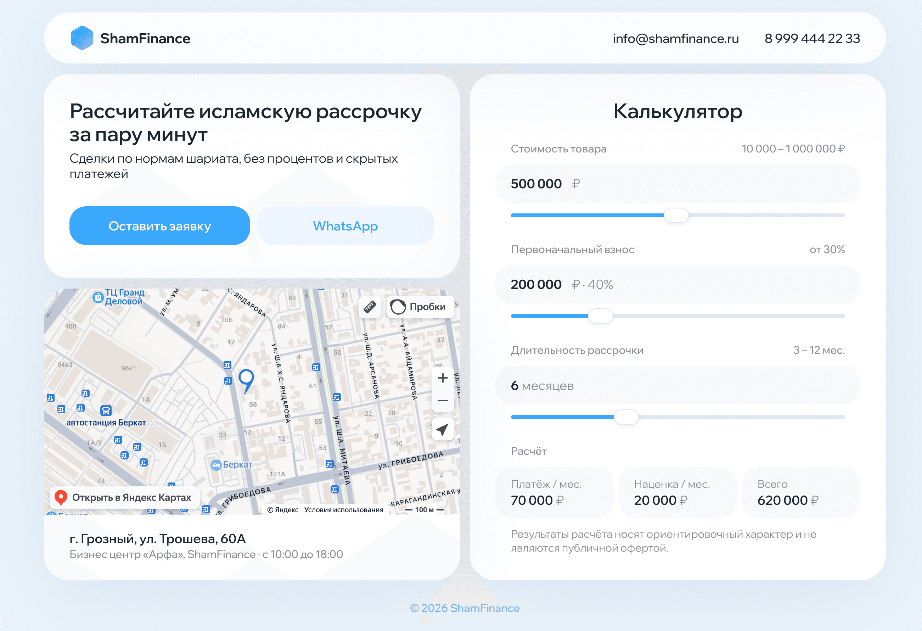Image resolution: width=922 pixels, height=631 pixels.
Task: Click the Длительность рассрочки slider handle
Action: 626,417
